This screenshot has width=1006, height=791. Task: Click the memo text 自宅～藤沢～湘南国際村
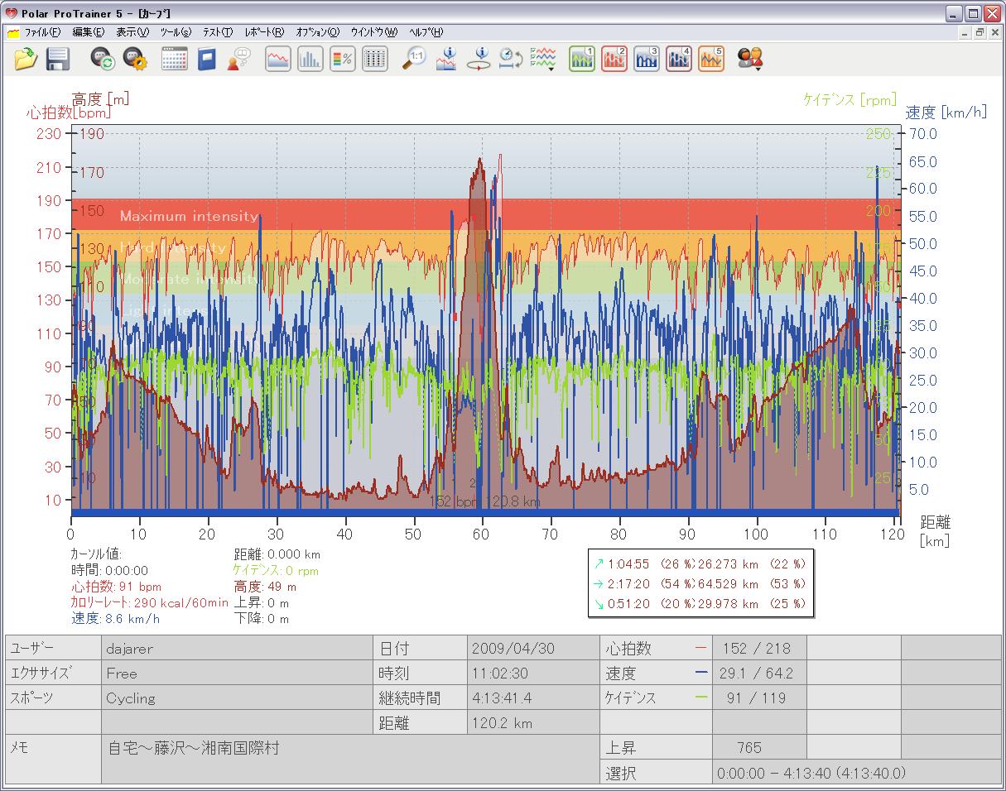(x=194, y=748)
